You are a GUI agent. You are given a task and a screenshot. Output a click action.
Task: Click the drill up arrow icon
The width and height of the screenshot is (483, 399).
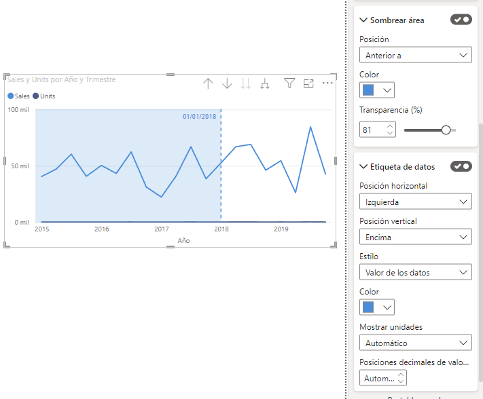[208, 83]
